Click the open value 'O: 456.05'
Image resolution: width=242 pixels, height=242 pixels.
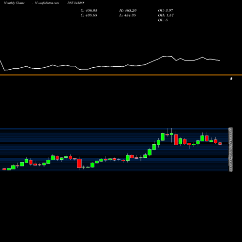pos(89,11)
